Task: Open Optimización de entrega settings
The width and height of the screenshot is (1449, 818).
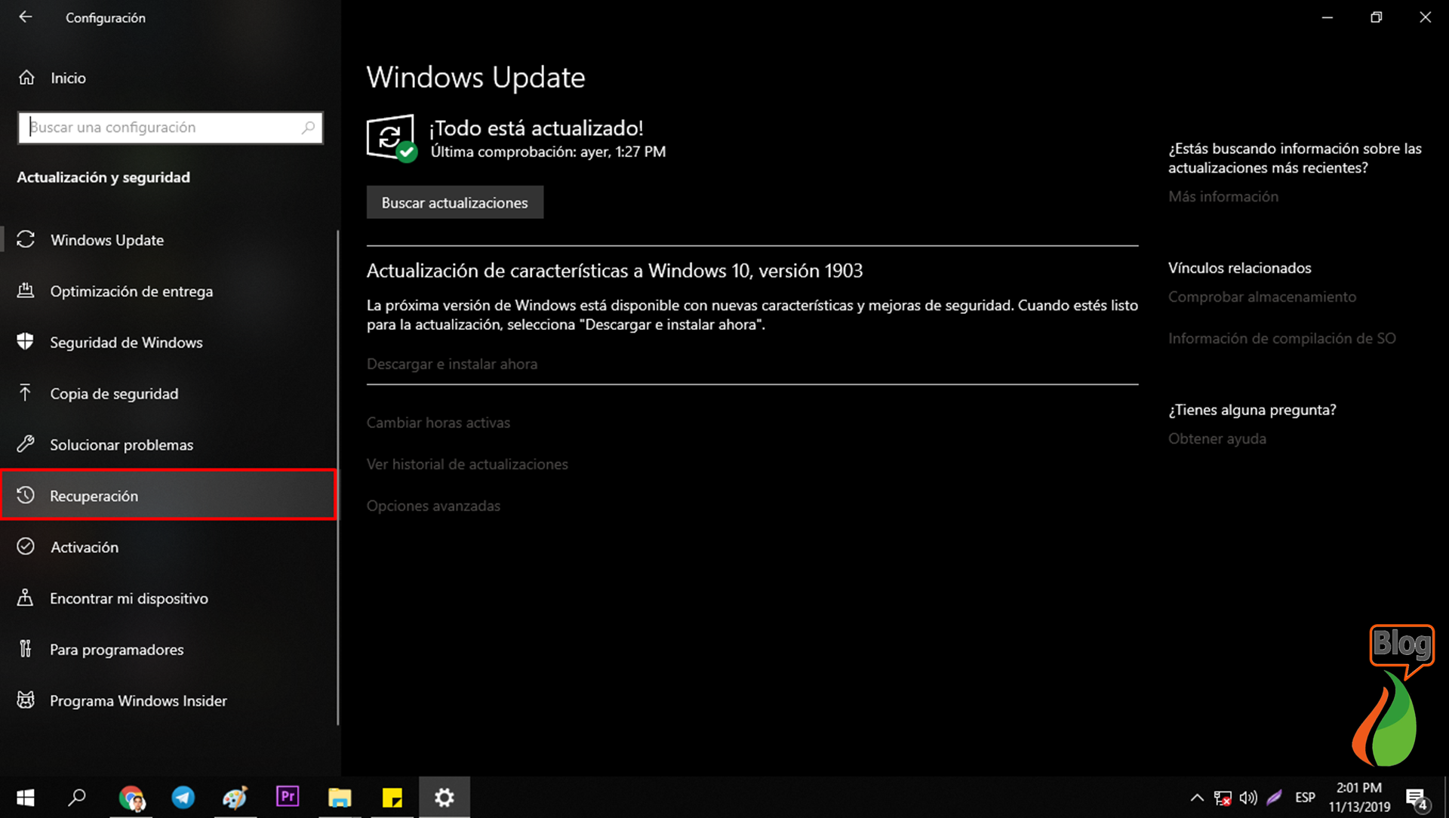Action: (x=131, y=291)
